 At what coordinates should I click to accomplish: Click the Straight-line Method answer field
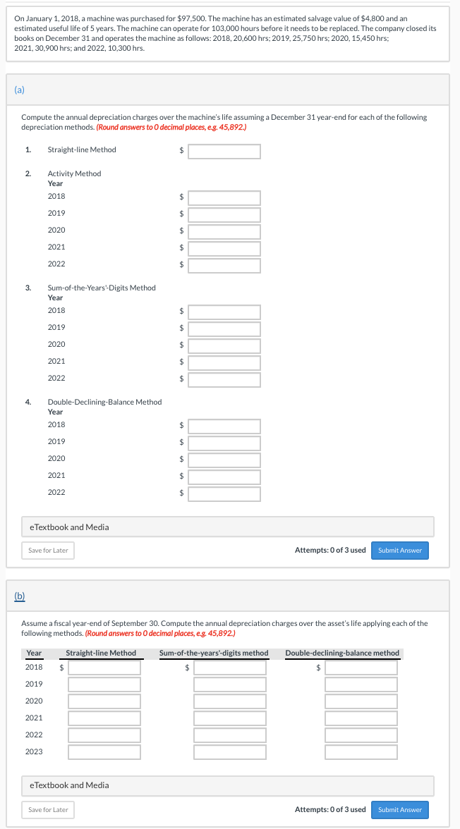coord(224,151)
